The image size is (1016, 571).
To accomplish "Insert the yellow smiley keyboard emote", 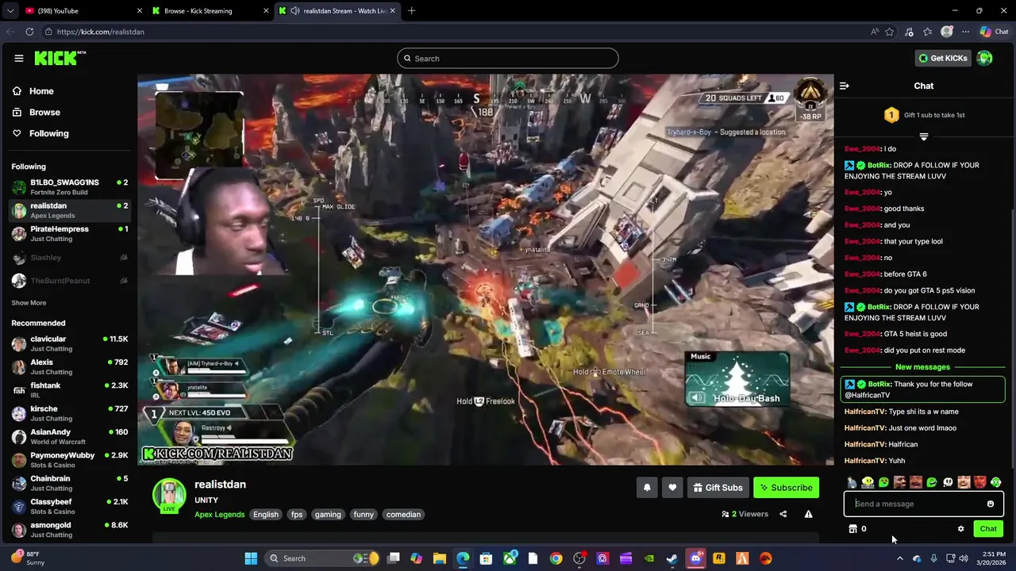I will [868, 482].
